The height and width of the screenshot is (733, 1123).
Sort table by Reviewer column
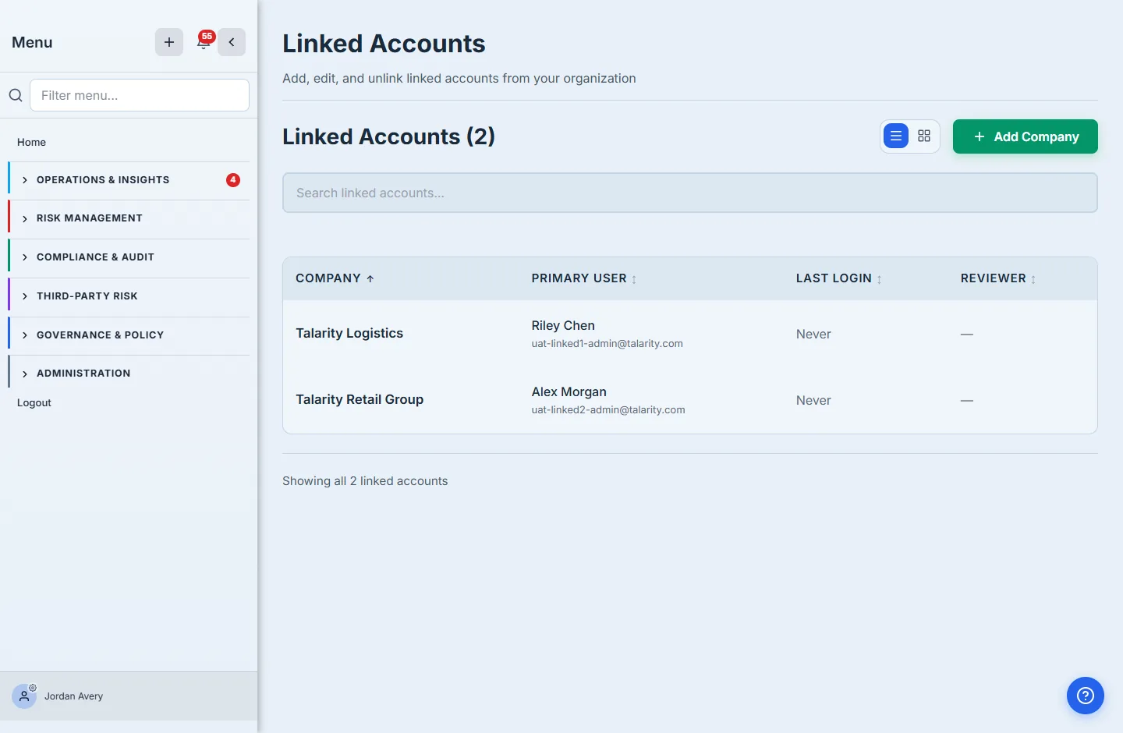tap(998, 278)
